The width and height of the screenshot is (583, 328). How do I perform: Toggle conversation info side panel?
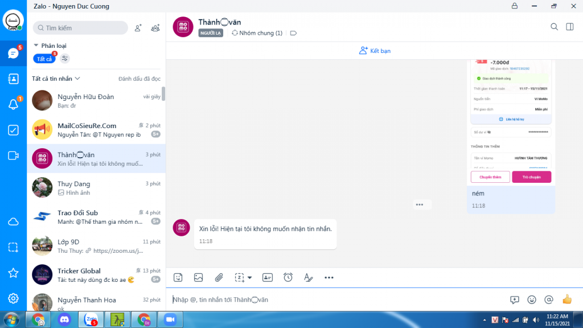coord(569,27)
